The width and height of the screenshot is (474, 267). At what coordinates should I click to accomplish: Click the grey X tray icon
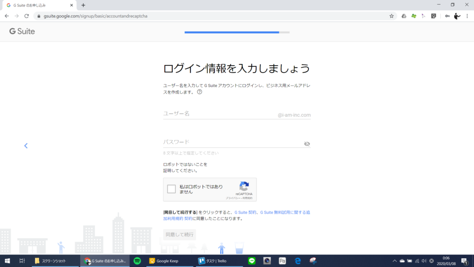[431, 261]
